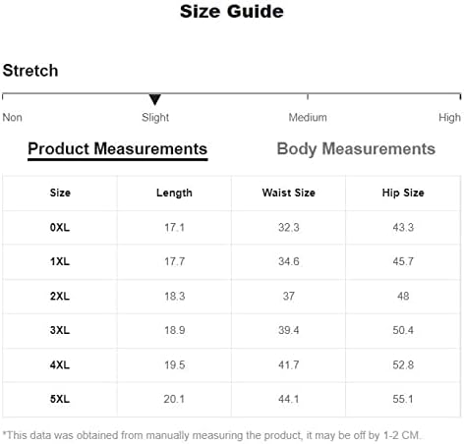Screen dimensions: 464x444
Task: Click the Length column header
Action: 174,193
